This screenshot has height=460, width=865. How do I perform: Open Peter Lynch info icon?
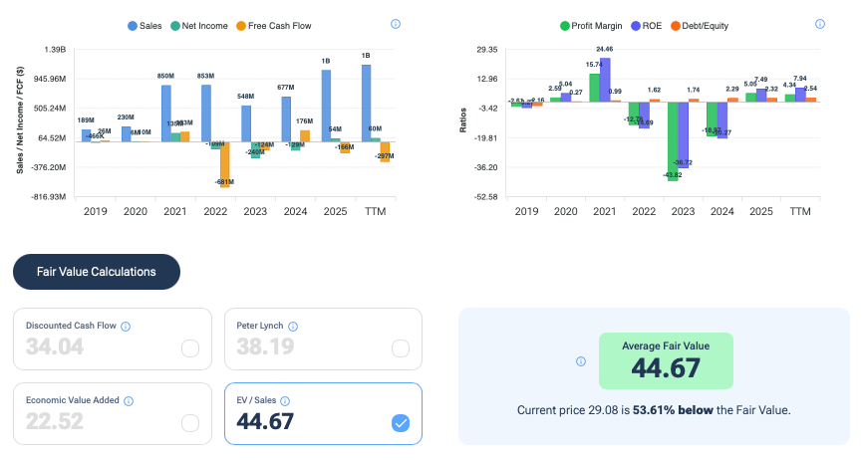tap(293, 327)
